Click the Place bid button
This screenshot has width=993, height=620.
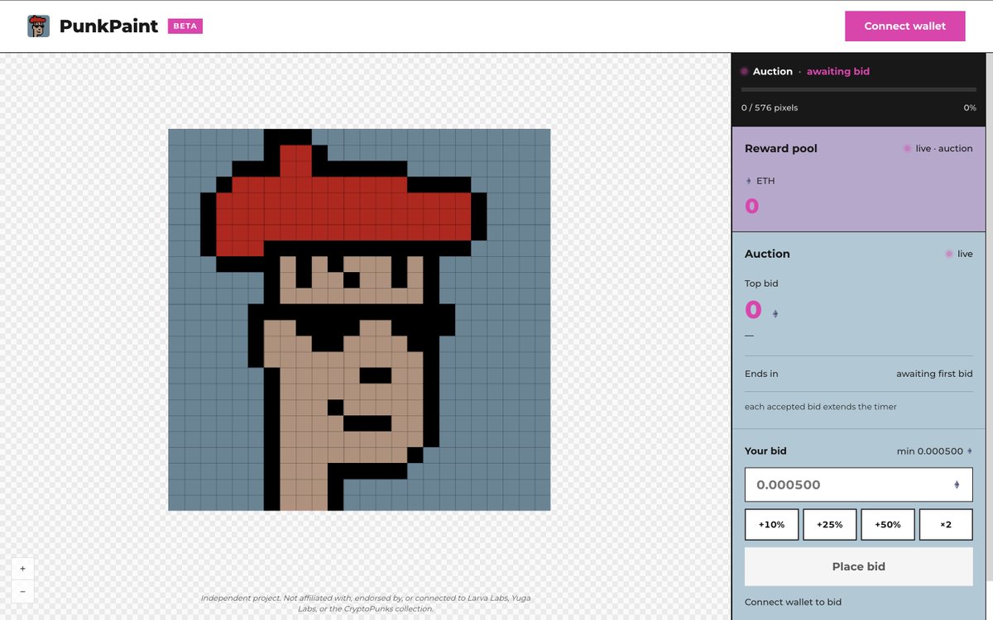[858, 566]
